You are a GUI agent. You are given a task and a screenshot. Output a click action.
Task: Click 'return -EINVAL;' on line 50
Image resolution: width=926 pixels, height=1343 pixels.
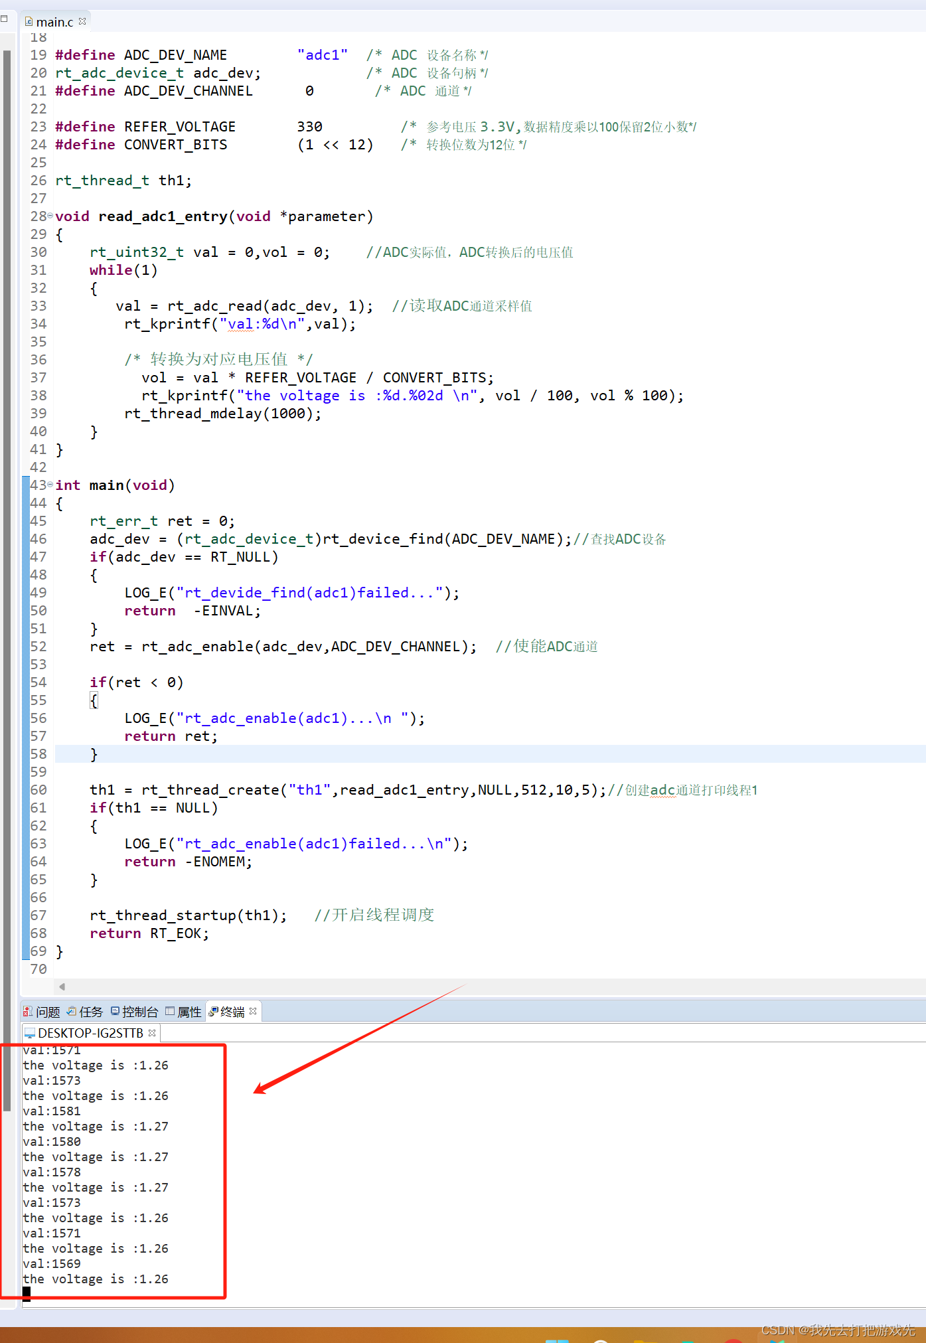coord(193,611)
